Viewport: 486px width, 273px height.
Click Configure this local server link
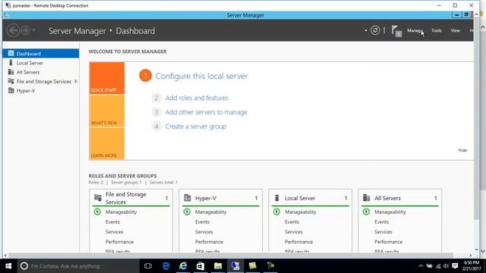pos(201,76)
